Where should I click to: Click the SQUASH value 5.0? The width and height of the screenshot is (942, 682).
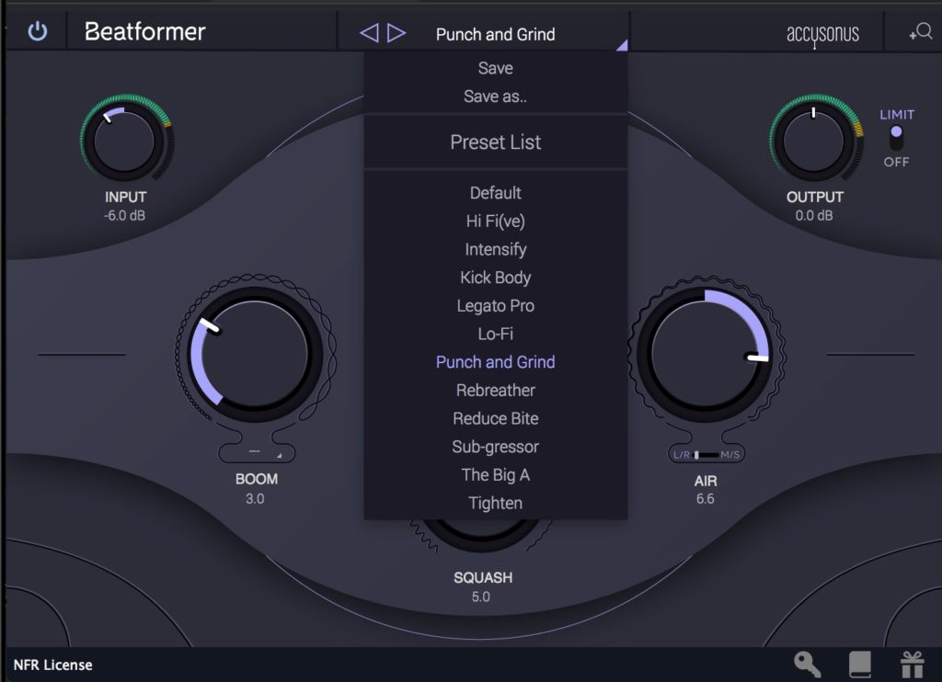point(480,597)
